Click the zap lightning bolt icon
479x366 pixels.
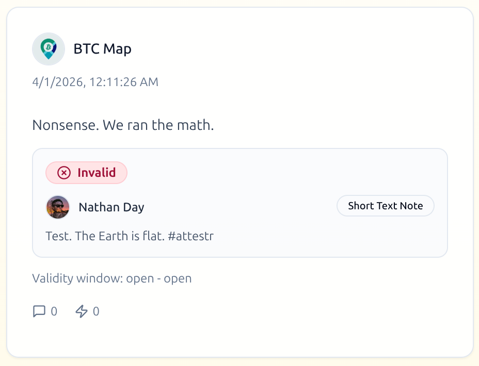coord(82,311)
